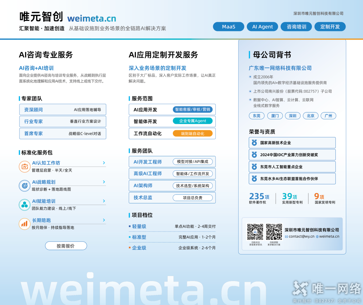Viewport: 363px width, 305px height.
Task: Click the AI架构师 label
Action: pyautogui.click(x=143, y=185)
